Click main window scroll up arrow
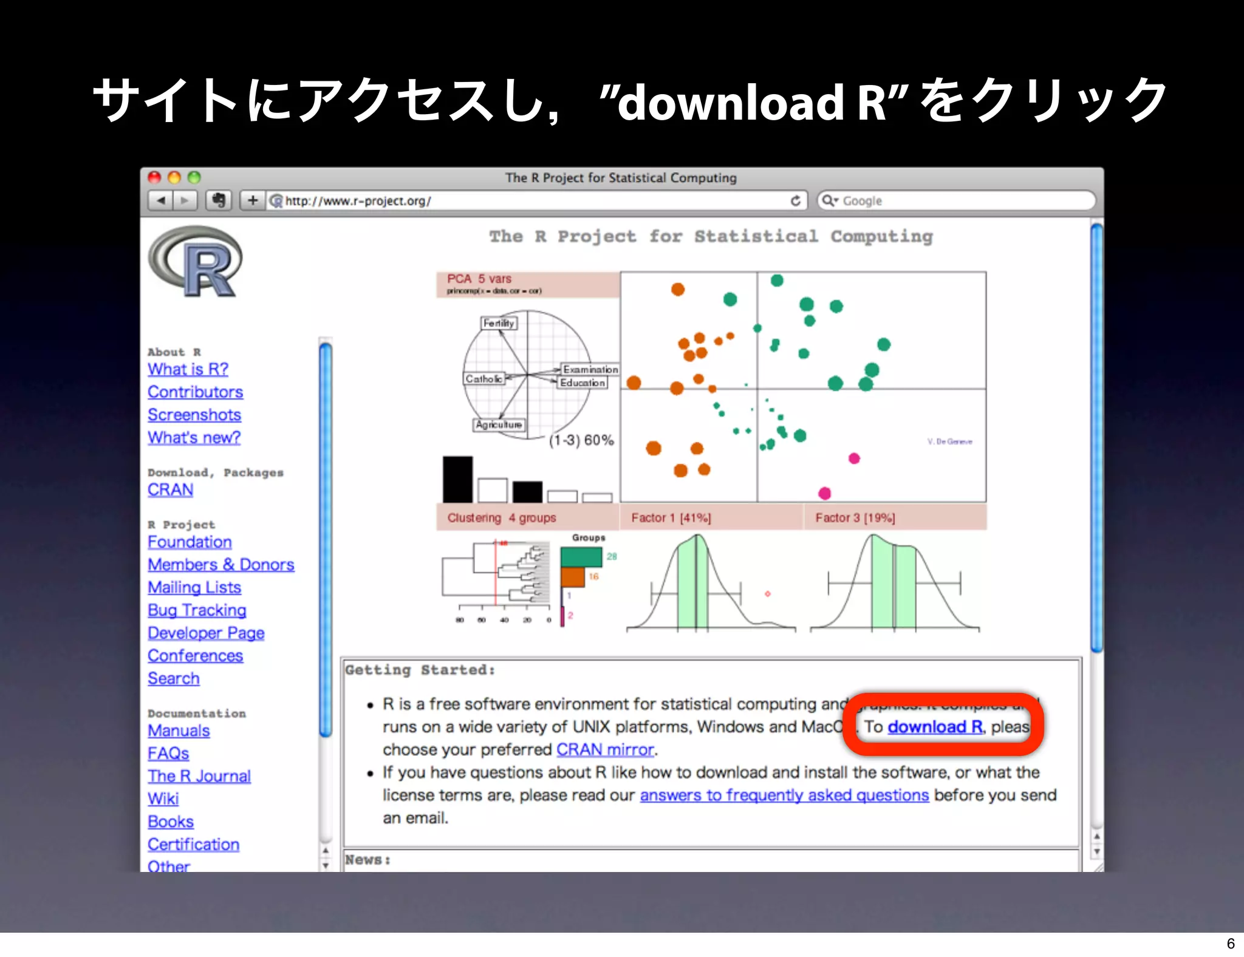This screenshot has height=957, width=1244. pyautogui.click(x=1096, y=837)
